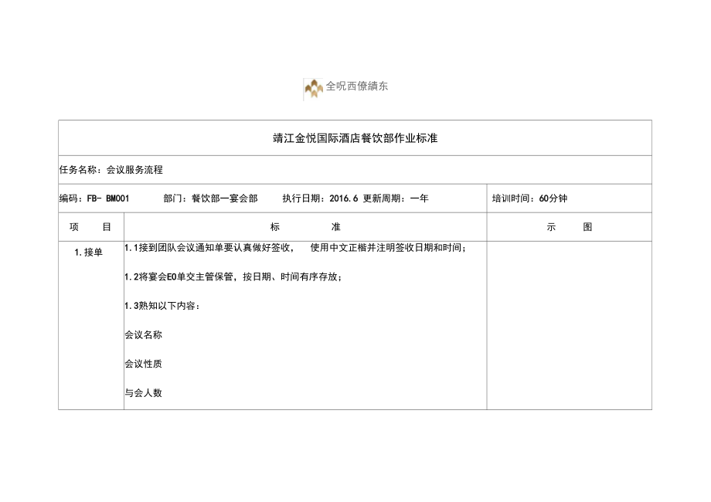Click the logo caption text beside the emblem
The image size is (711, 502).
pyautogui.click(x=357, y=86)
